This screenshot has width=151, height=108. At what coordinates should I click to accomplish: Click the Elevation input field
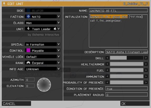click(x=30, y=86)
